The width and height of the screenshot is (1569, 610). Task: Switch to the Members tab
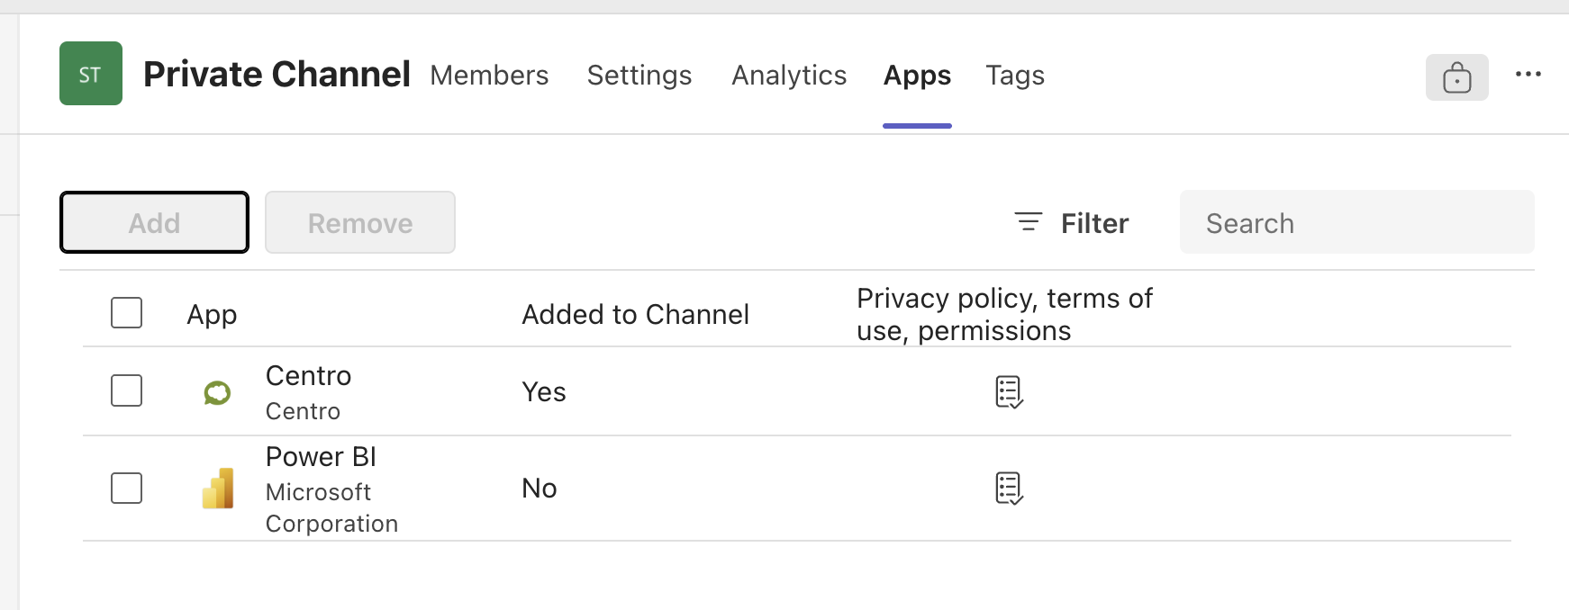(x=489, y=75)
